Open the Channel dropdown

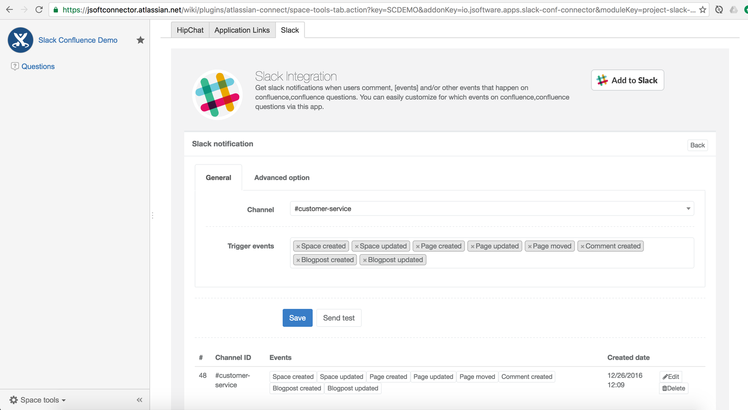click(492, 209)
